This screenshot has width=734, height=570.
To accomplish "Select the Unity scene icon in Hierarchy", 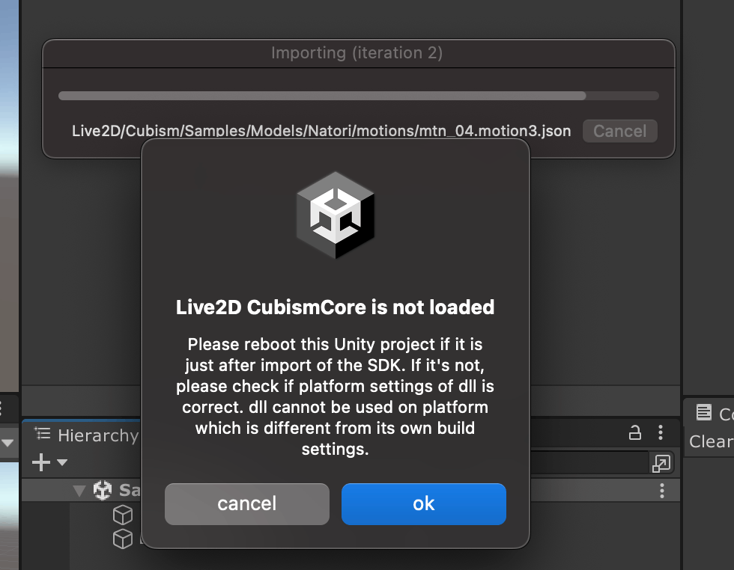I will 103,490.
